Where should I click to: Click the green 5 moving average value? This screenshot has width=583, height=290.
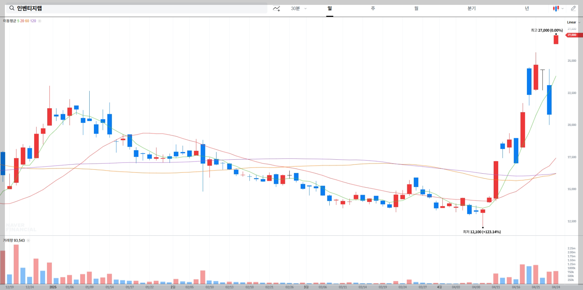tap(18, 21)
